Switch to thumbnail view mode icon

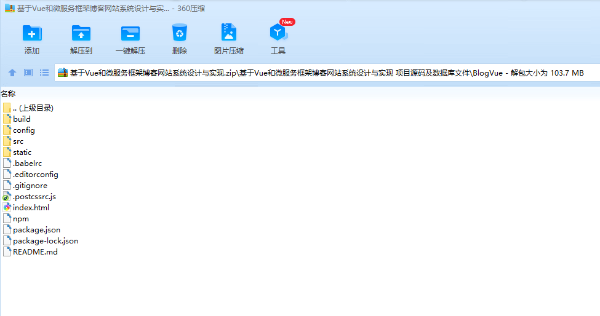point(28,73)
